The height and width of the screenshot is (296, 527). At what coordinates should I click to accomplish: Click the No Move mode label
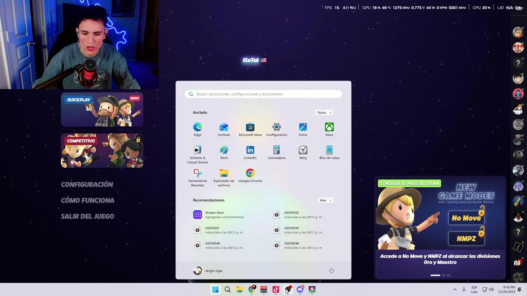466,218
